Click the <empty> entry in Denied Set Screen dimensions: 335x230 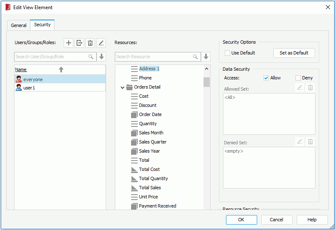234,151
